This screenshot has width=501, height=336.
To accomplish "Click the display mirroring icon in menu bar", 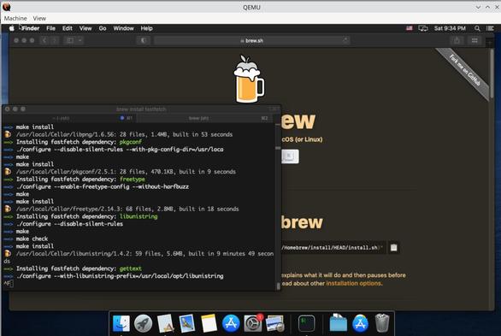I will click(x=423, y=28).
